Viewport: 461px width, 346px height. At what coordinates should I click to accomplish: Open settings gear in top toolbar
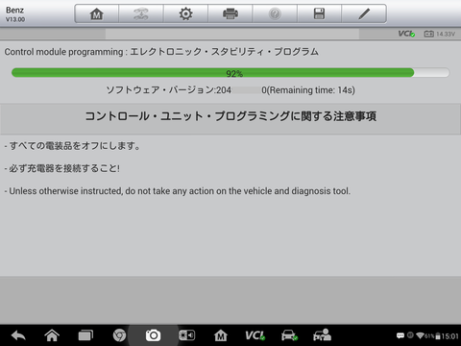click(x=185, y=13)
